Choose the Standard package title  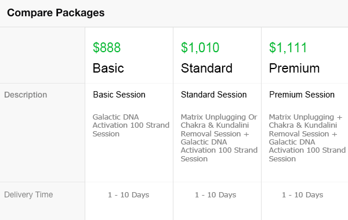(x=206, y=68)
